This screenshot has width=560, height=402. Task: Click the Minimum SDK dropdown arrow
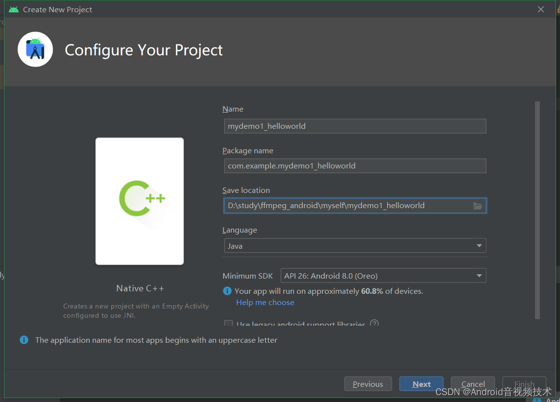pos(479,275)
